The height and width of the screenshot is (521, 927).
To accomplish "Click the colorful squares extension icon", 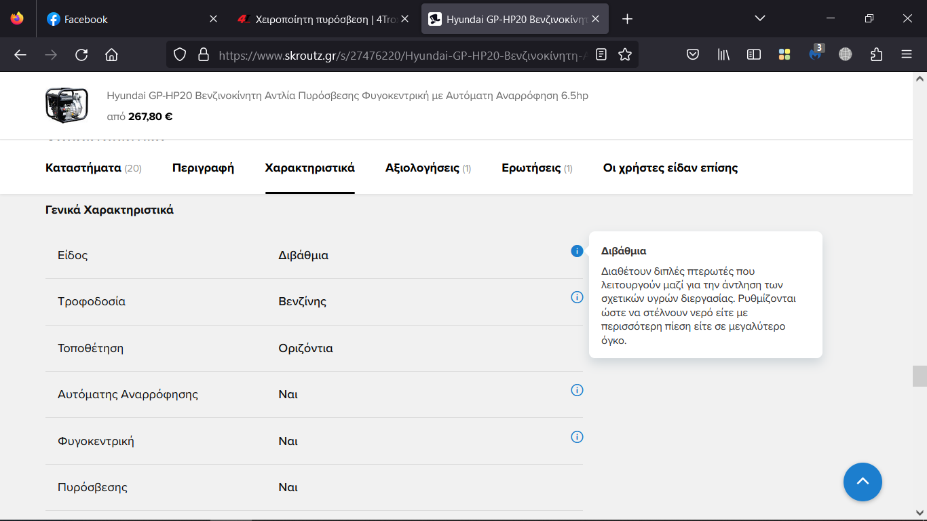I will click(784, 54).
